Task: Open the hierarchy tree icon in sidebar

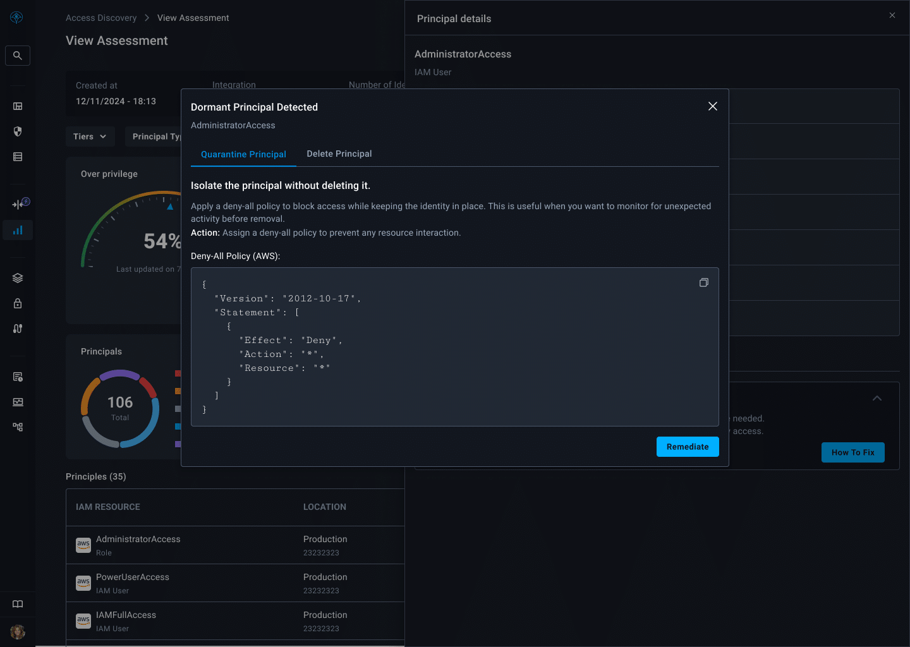Action: point(18,427)
